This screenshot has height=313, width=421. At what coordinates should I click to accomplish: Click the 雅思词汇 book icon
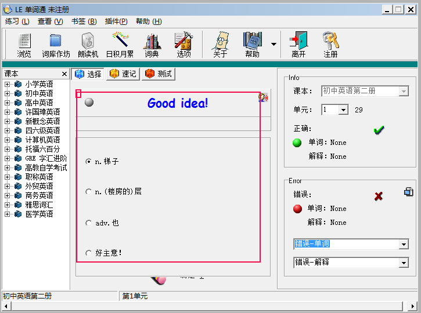coord(18,205)
